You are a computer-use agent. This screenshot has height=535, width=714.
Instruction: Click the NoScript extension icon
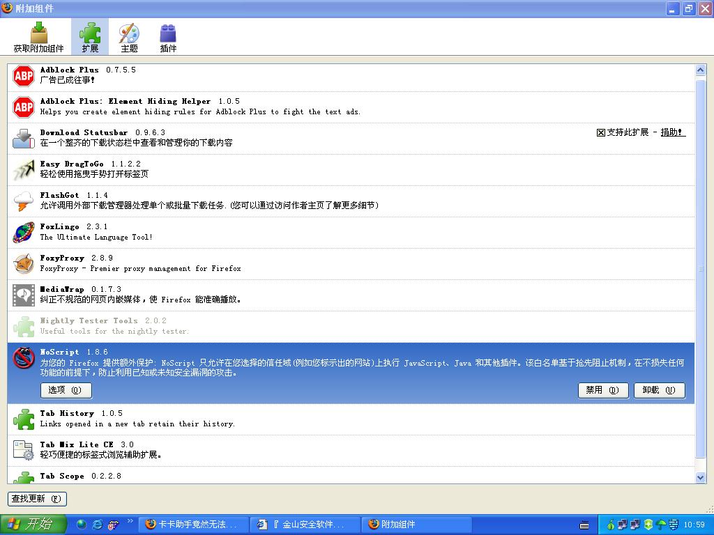pyautogui.click(x=23, y=358)
